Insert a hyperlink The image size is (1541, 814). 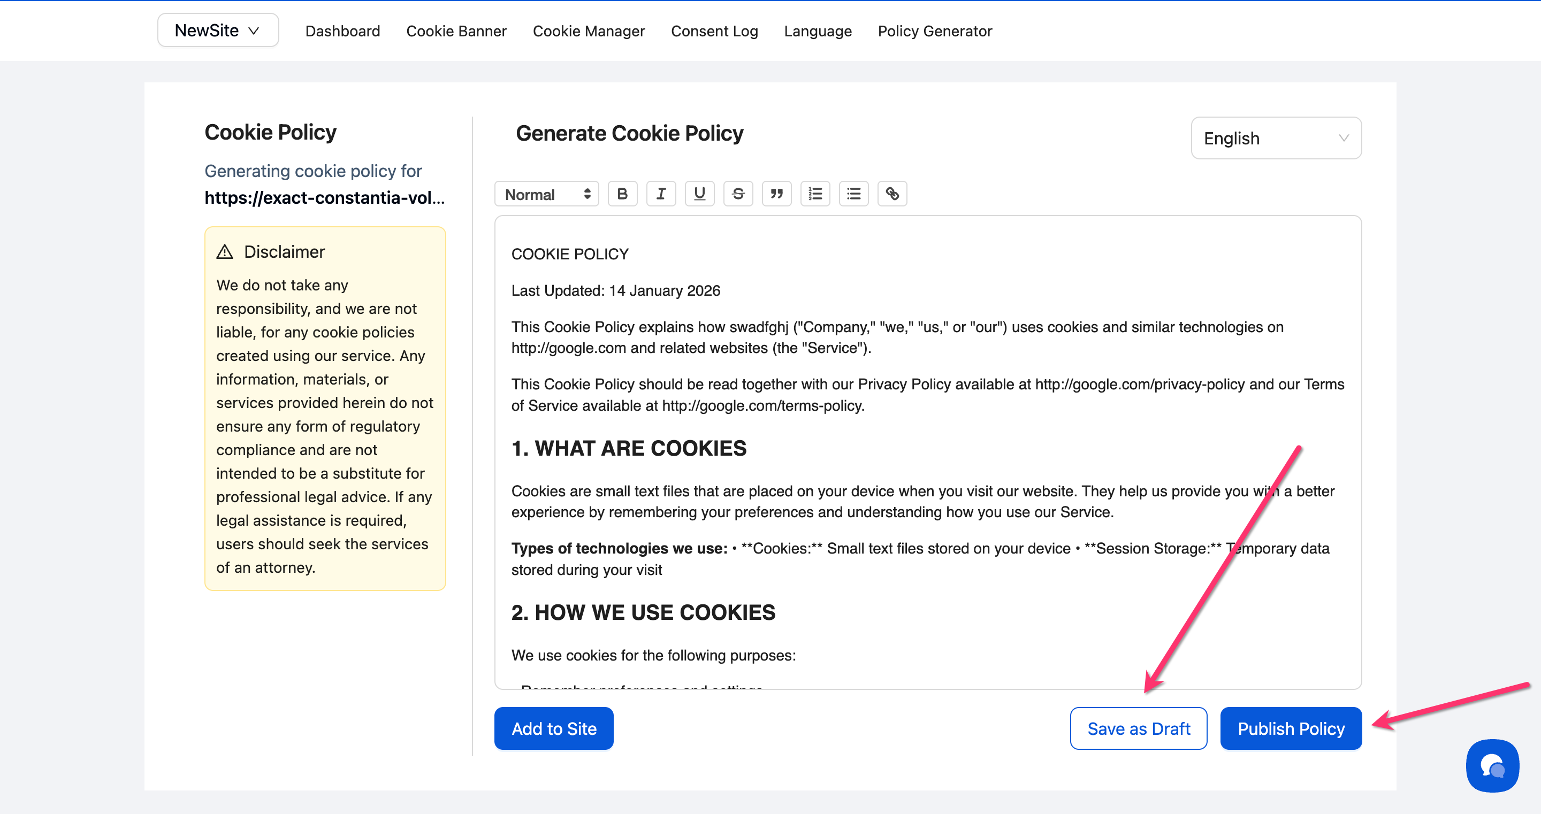(x=892, y=194)
